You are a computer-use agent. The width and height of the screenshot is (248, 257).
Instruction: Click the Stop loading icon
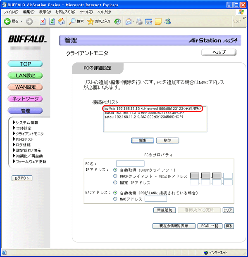(43, 21)
